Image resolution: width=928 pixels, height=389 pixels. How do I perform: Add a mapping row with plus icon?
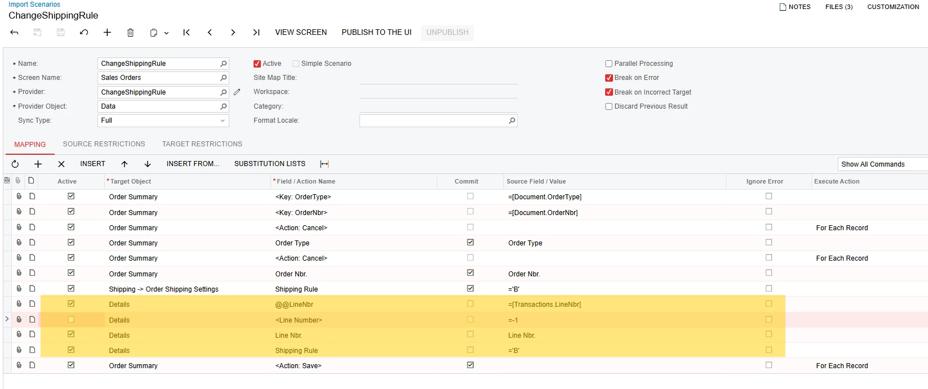pos(38,164)
